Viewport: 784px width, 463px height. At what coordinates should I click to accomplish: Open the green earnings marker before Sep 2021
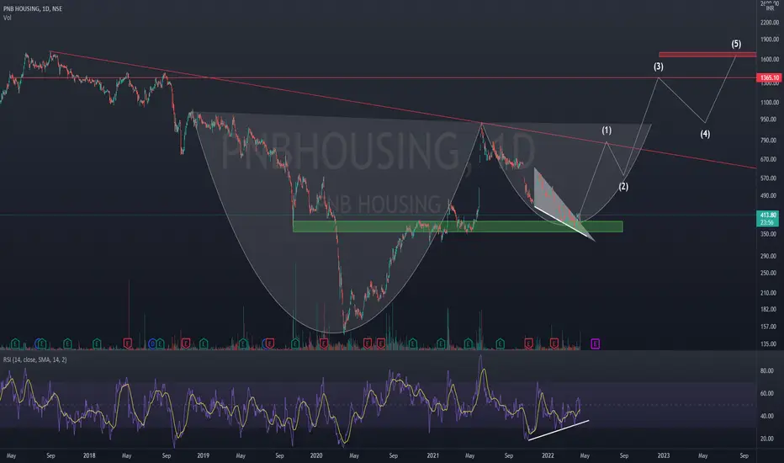(500, 343)
